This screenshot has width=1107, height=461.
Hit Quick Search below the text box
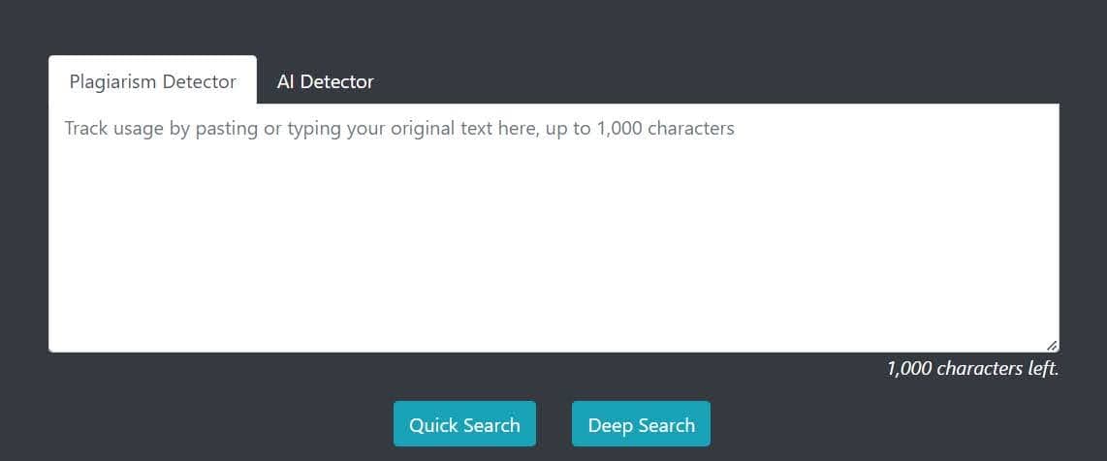464,424
